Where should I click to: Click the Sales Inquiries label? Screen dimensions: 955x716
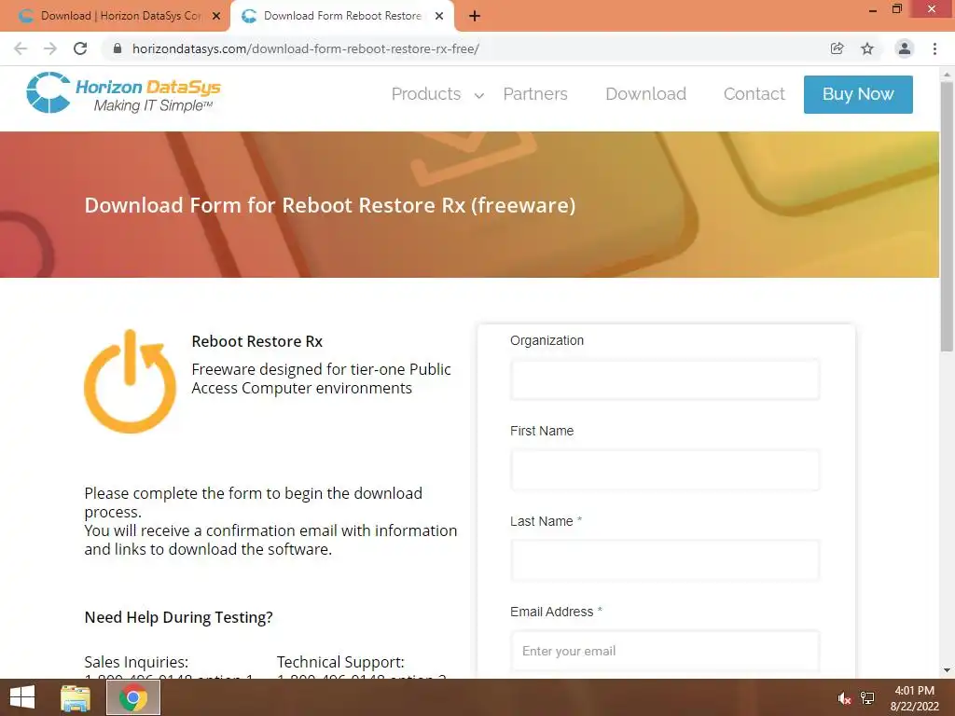click(136, 662)
